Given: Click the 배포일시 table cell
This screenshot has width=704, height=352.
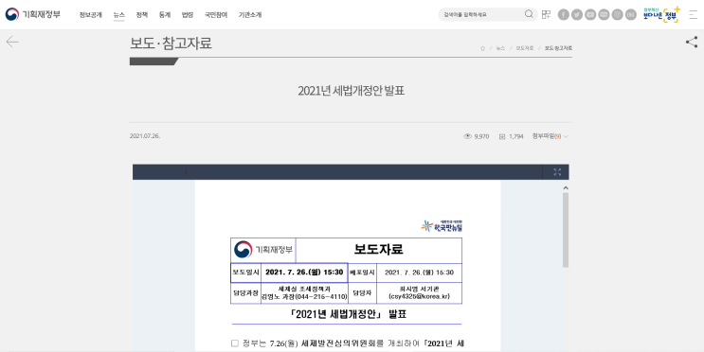Looking at the screenshot, I should pyautogui.click(x=362, y=273).
